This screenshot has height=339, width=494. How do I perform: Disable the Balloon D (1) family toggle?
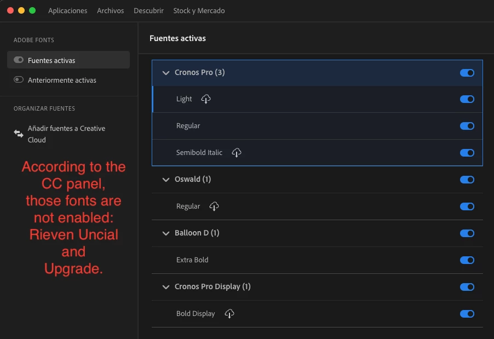point(467,233)
